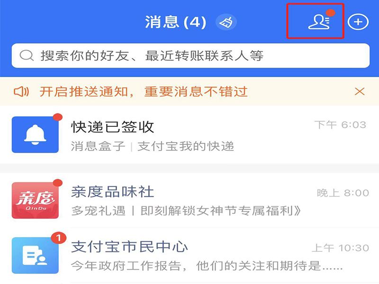Tap the 下午 6:03 timestamp row
The width and height of the screenshot is (379, 284).
(x=340, y=125)
